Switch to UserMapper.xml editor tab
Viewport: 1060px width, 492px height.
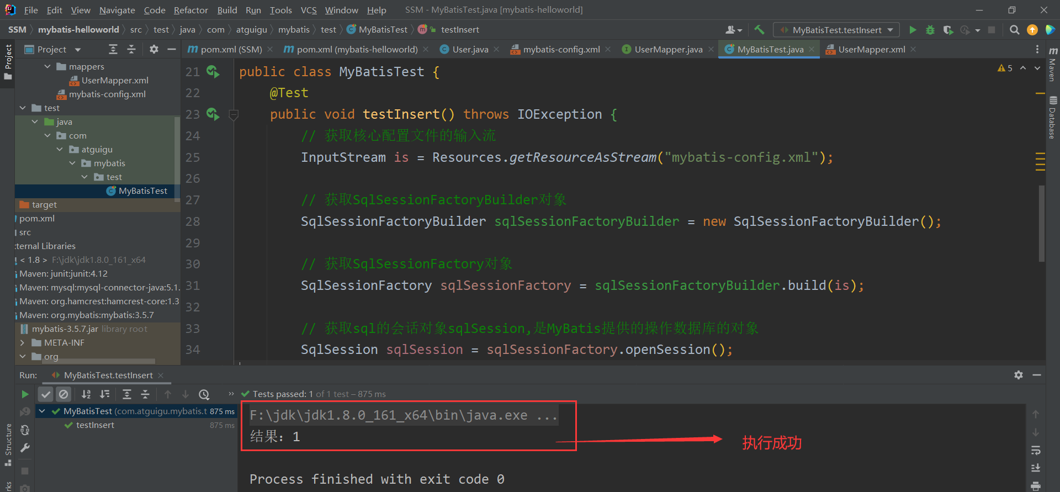click(x=871, y=49)
